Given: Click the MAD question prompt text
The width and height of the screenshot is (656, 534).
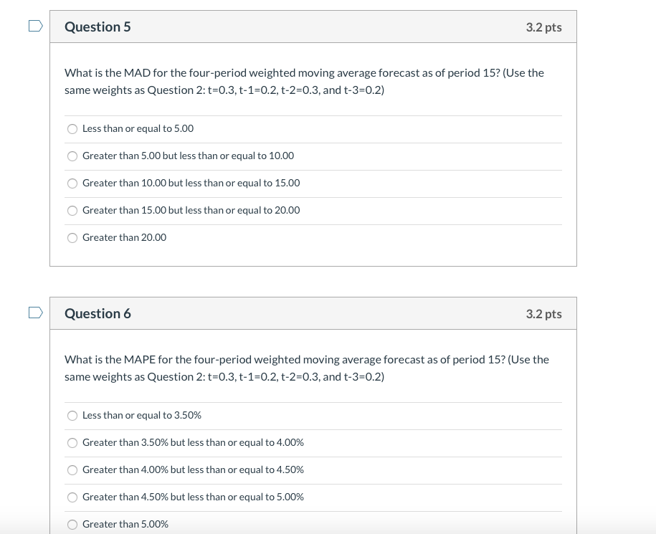Looking at the screenshot, I should [x=304, y=81].
